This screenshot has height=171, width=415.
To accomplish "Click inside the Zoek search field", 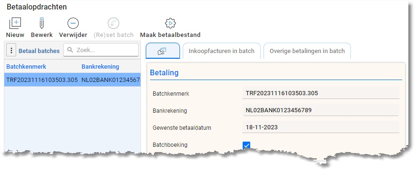I will (x=101, y=50).
